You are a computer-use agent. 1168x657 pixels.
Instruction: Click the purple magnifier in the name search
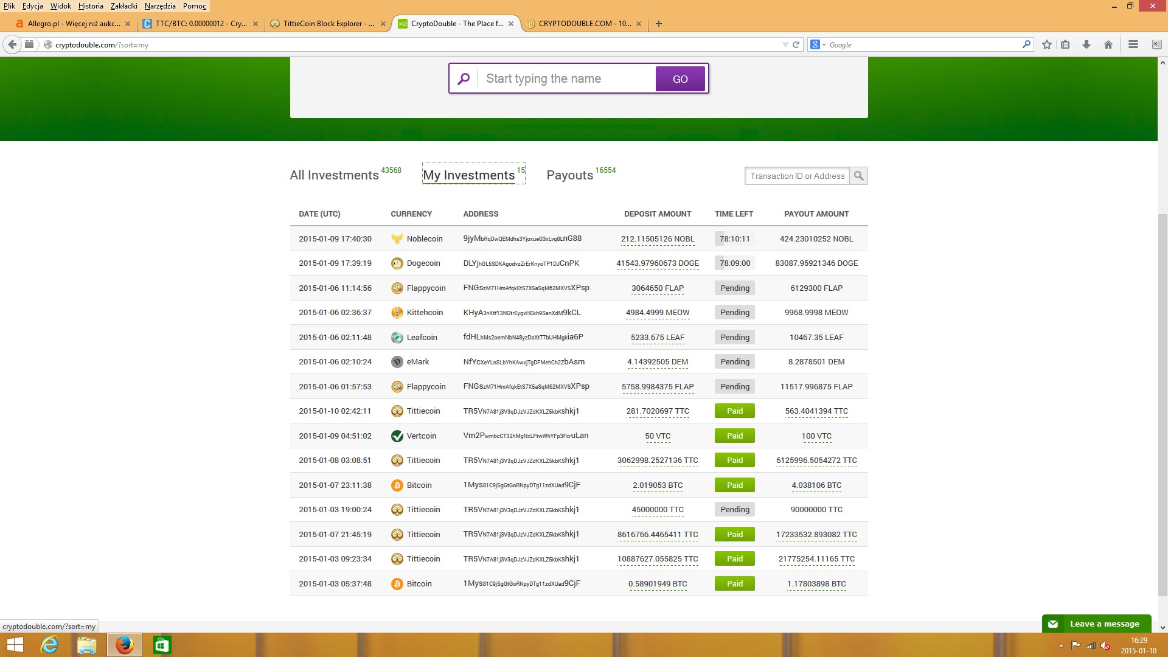point(464,78)
